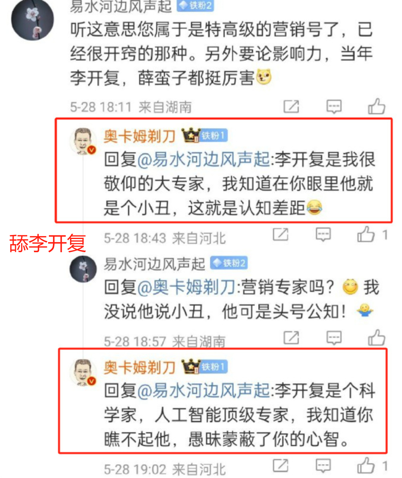402x478 pixels.
Task: Reply to the 5-28 18:11 comment
Action: click(334, 107)
